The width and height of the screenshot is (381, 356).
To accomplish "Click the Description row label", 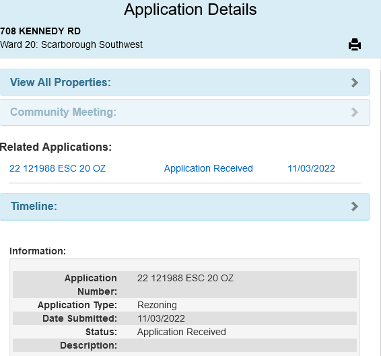I will click(88, 345).
